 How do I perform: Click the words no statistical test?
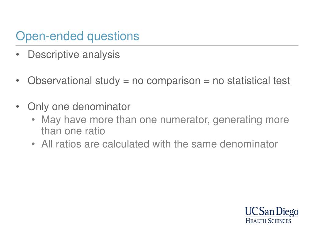251,81
